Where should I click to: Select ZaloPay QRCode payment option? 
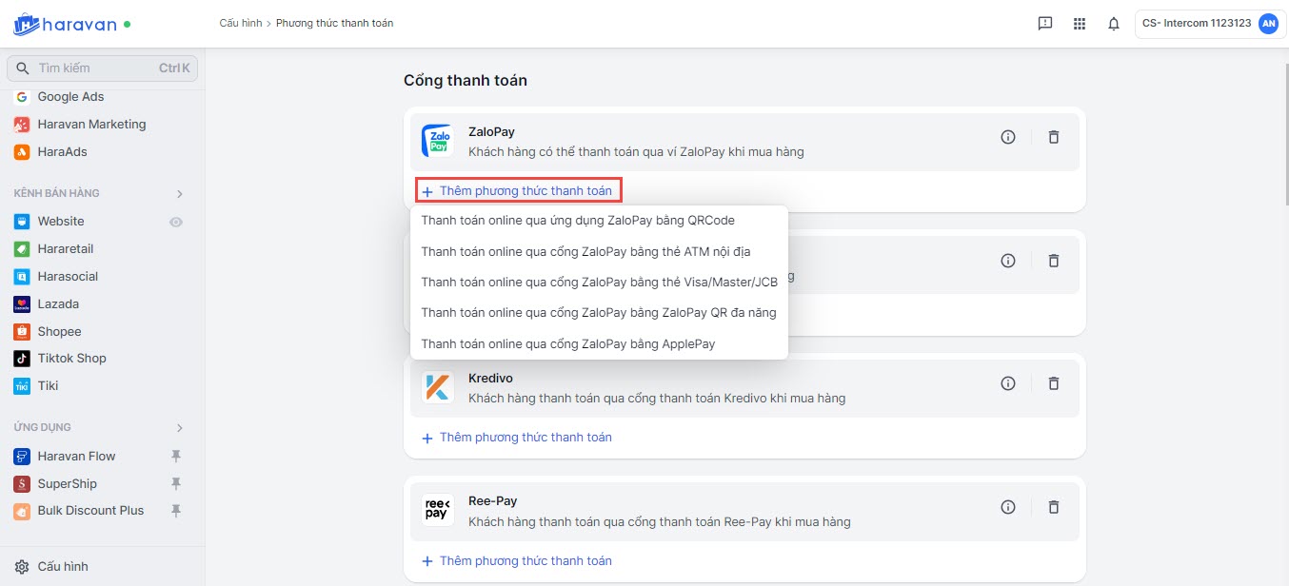577,221
